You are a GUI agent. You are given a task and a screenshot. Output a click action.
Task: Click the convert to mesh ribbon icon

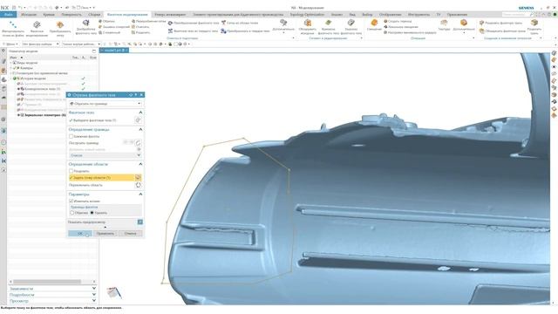(60, 24)
